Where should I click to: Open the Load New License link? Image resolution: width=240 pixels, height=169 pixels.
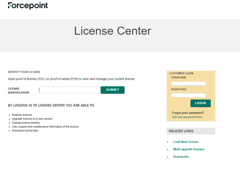click(186, 142)
